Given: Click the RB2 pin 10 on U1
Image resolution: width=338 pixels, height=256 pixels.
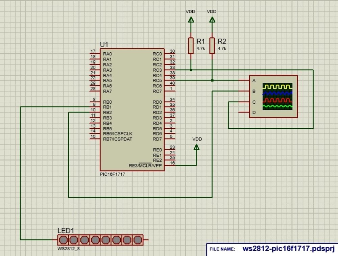Looking at the screenshot, I should point(95,112).
